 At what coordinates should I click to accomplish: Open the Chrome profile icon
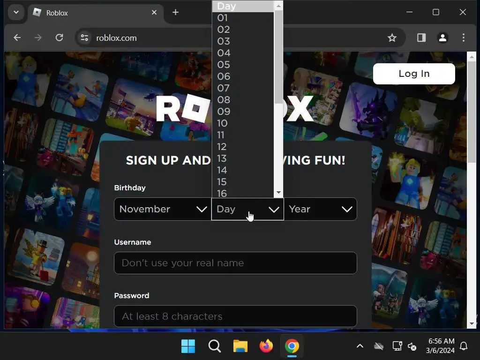coord(442,37)
